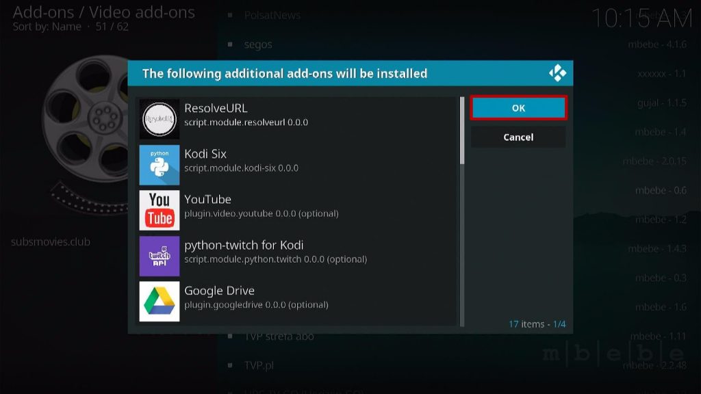This screenshot has height=394, width=701.
Task: Select the Kodi Six list entry text
Action: [x=205, y=154]
